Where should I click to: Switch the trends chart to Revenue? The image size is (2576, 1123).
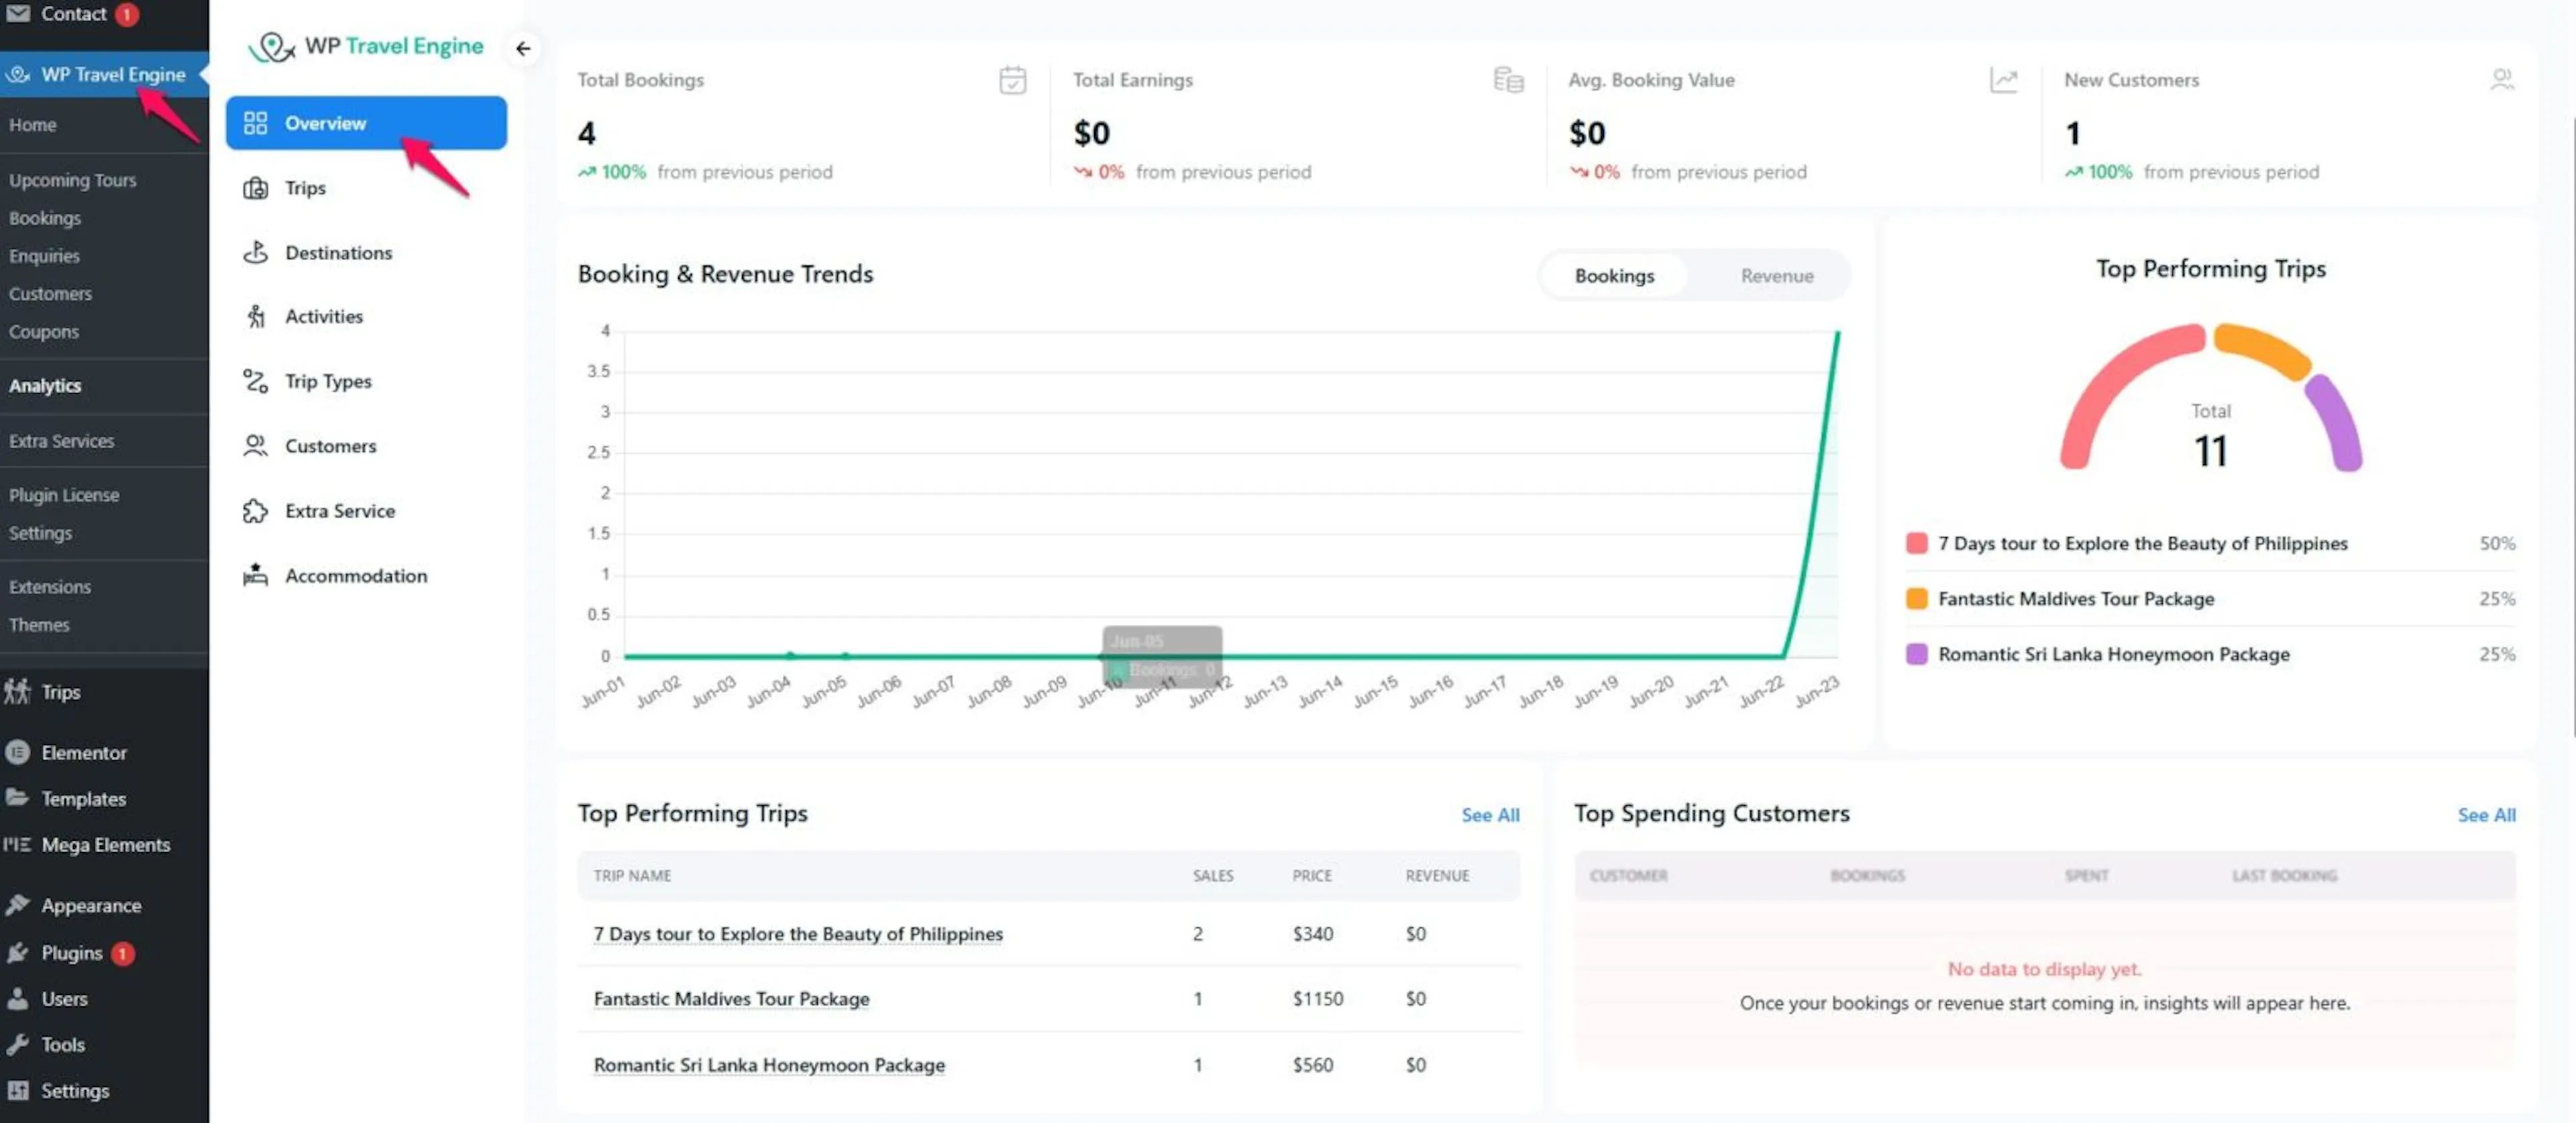pyautogui.click(x=1776, y=276)
